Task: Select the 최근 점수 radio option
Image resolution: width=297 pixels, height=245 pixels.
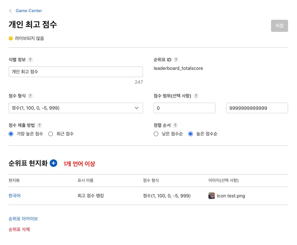Action: (51, 134)
